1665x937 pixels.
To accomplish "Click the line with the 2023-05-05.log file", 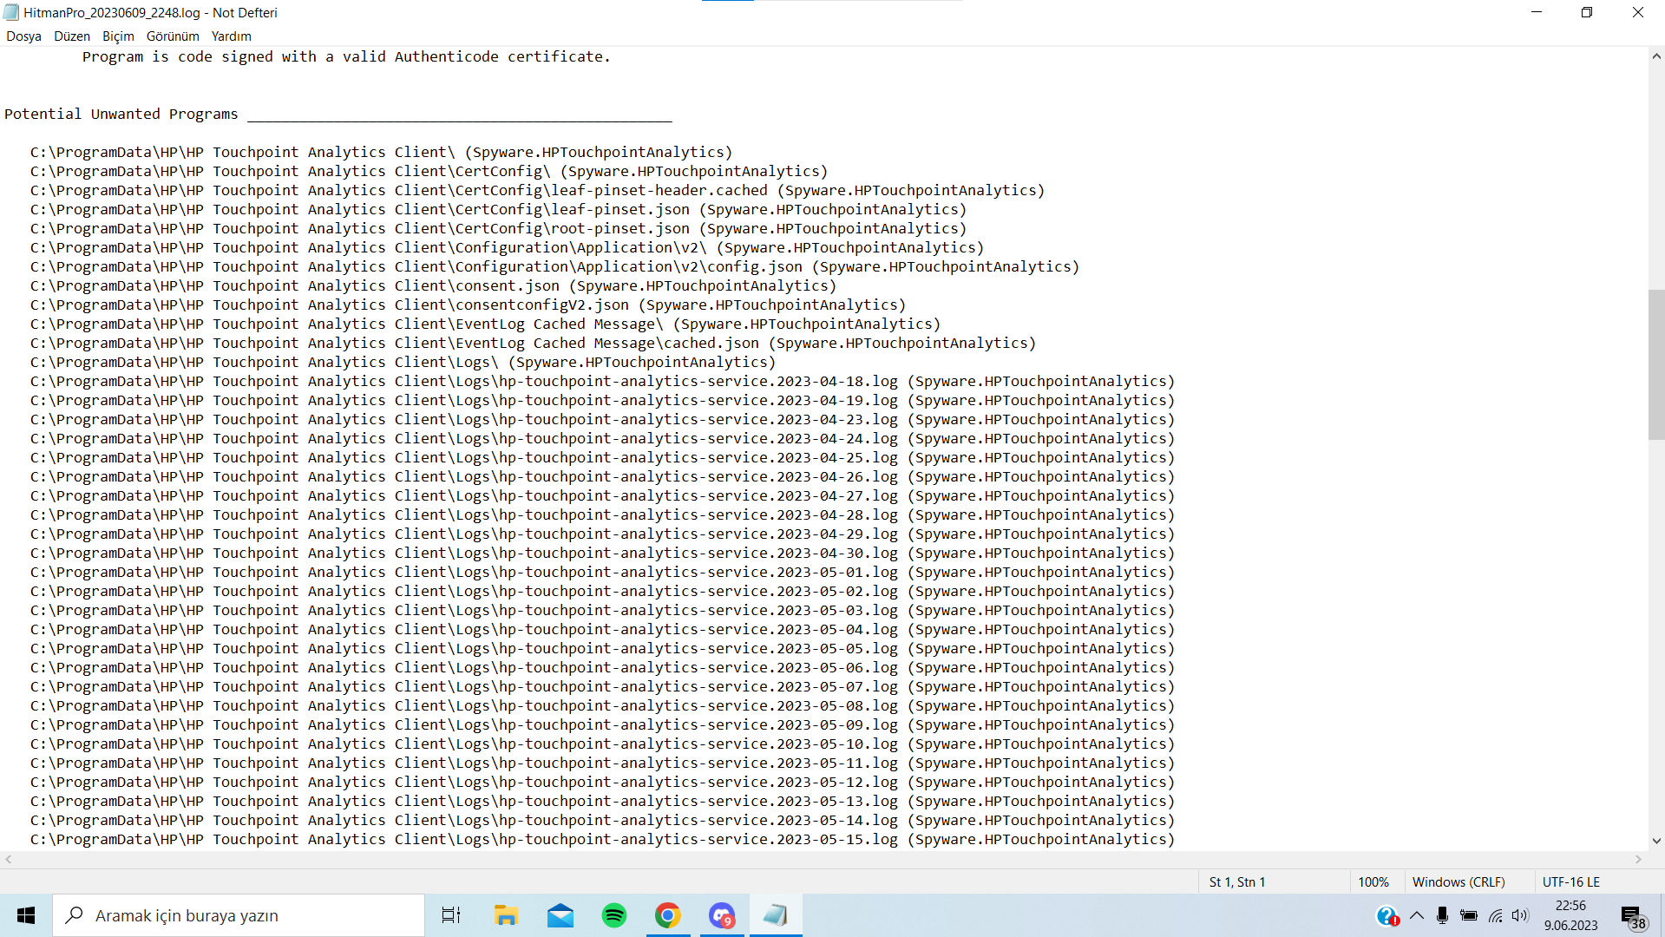I will pyautogui.click(x=603, y=648).
